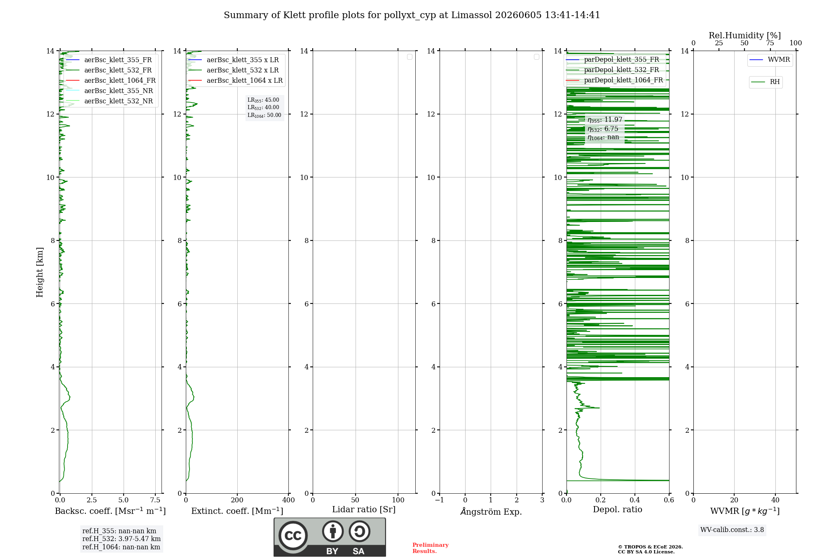Select legend entry aerBsc_klett_1064_FR
The image size is (824, 560).
coord(120,81)
